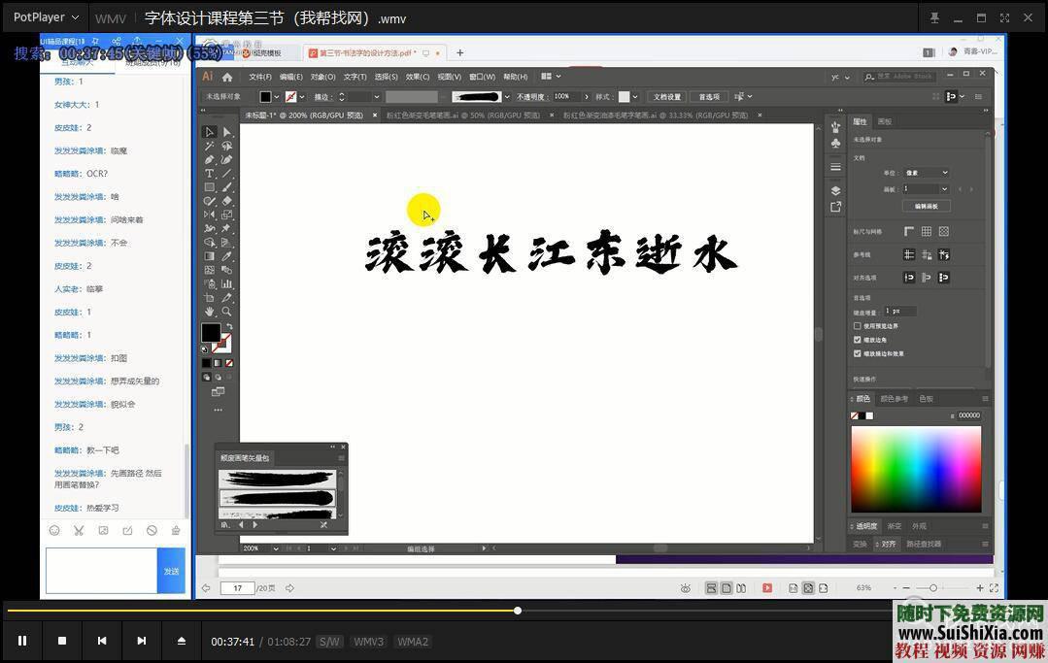Uncheck the 缩放描边和效果 checkbox
Image resolution: width=1048 pixels, height=663 pixels.
(x=857, y=353)
